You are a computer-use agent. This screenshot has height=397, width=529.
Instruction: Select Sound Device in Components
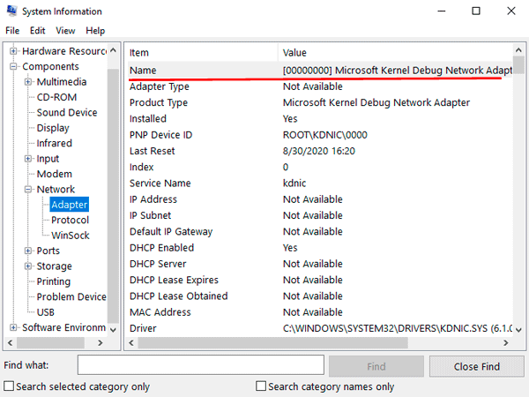67,113
